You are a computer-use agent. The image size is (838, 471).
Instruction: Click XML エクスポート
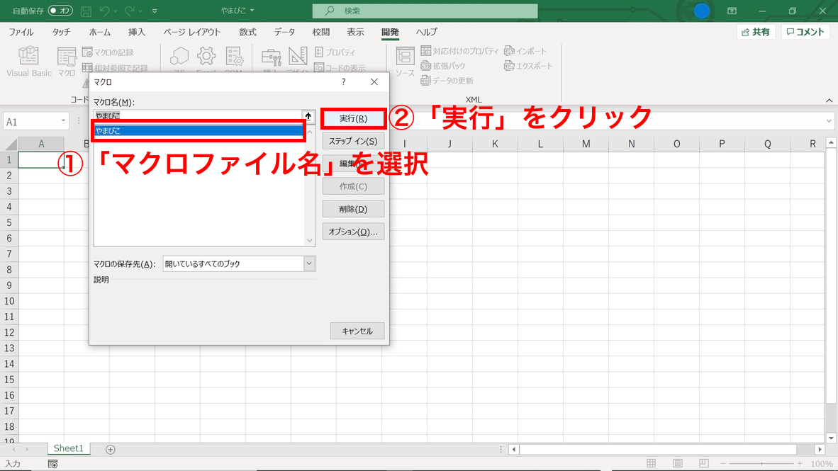528,66
